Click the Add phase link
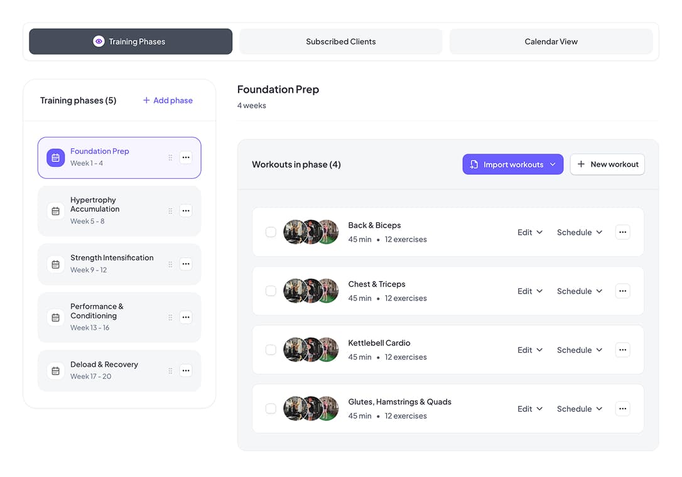Screen dimensions: 682x477 tap(167, 100)
